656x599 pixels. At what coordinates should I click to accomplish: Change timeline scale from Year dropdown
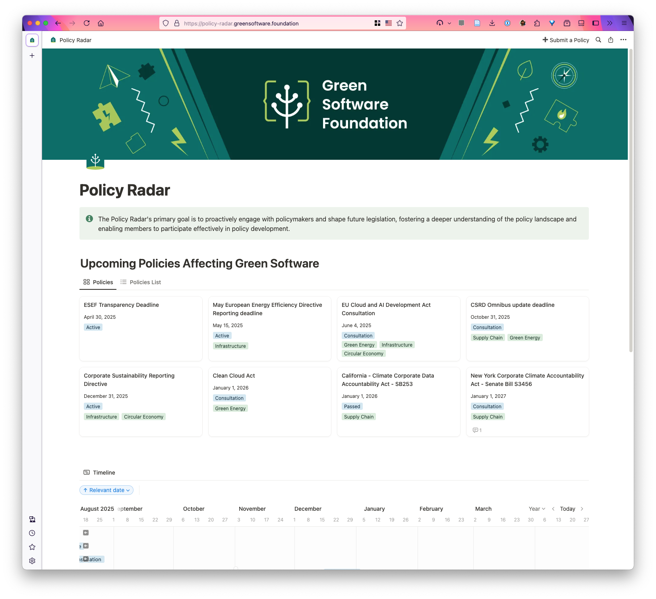[537, 509]
